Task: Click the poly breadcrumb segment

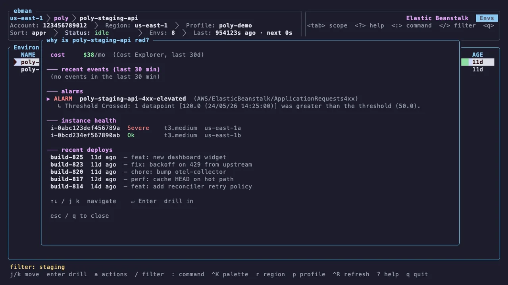Action: point(61,18)
